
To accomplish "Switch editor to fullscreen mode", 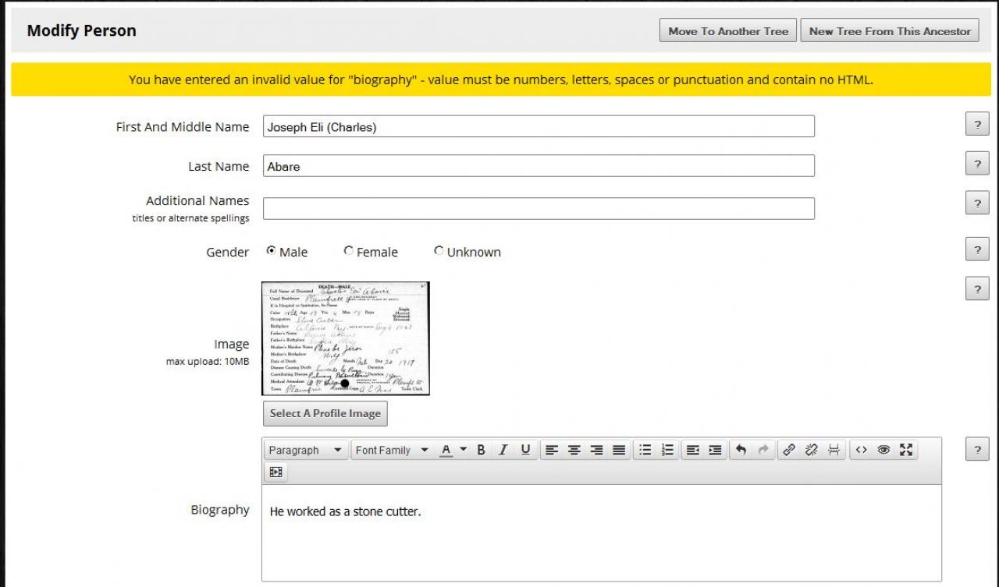I will 905,450.
